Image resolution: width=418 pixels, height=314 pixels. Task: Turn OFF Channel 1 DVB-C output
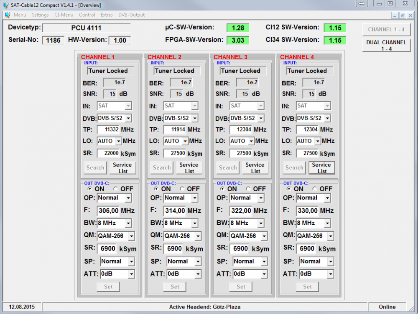pyautogui.click(x=116, y=189)
